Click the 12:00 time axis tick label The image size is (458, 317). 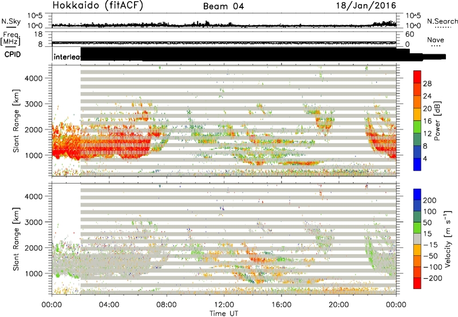click(x=224, y=305)
